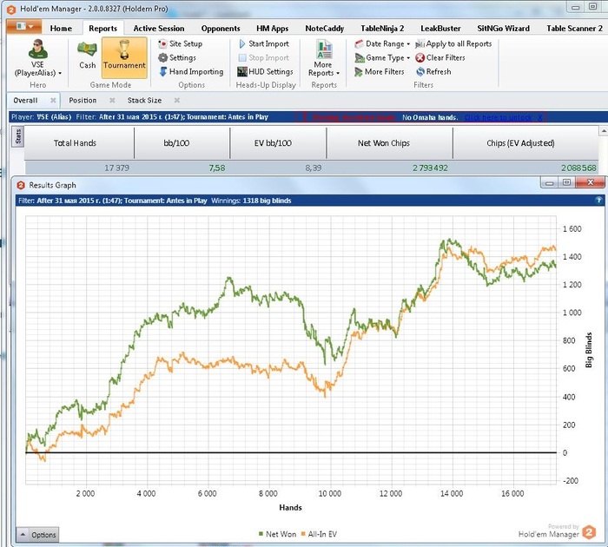Toggle the Net Won legend series
Viewport: 608px width, 547px height.
coord(277,534)
